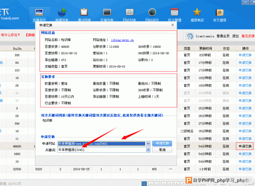
Task: Click 申请交换 in the BaiDu 84 row
Action: [245, 63]
